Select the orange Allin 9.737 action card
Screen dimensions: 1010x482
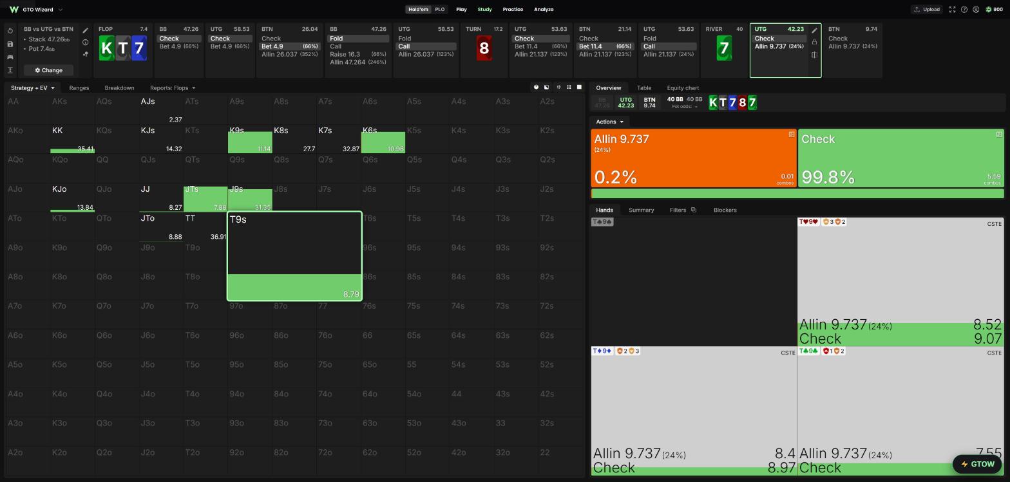click(694, 158)
